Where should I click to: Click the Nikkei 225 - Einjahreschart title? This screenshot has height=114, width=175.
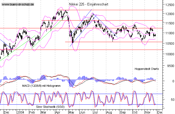pos(89,5)
